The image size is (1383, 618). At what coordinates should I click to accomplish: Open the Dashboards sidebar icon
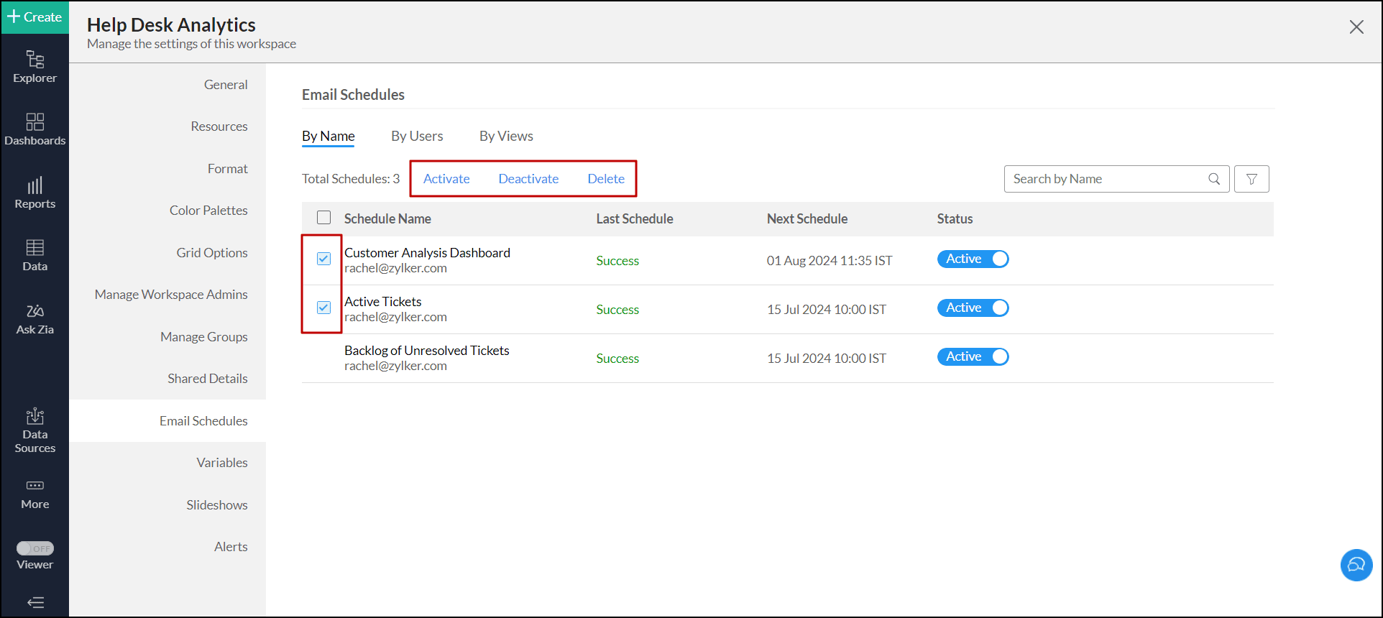point(35,129)
